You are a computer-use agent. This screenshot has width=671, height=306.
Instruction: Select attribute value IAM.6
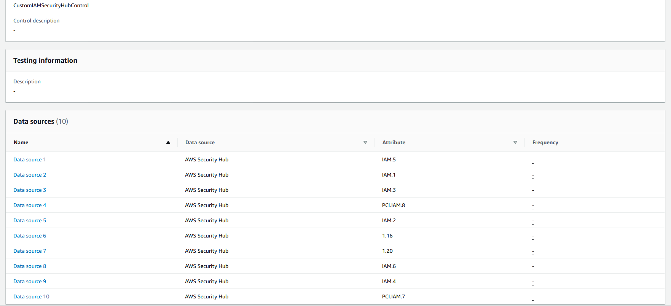click(x=389, y=266)
